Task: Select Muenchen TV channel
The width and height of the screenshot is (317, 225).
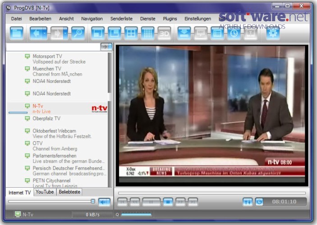Action: (57, 72)
